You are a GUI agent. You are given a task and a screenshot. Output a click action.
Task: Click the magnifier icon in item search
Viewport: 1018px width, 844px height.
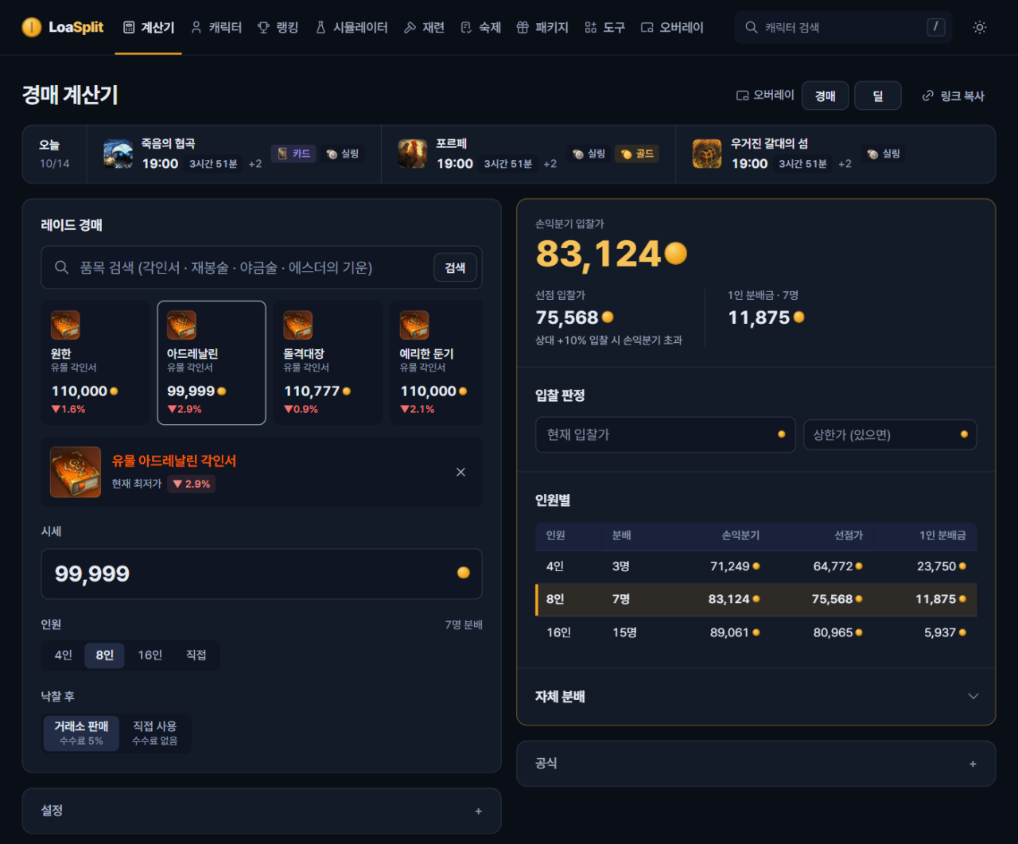pos(61,267)
